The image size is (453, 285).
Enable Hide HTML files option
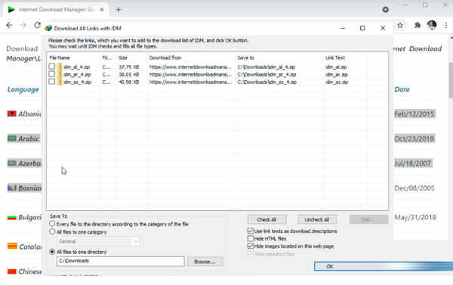pyautogui.click(x=251, y=238)
